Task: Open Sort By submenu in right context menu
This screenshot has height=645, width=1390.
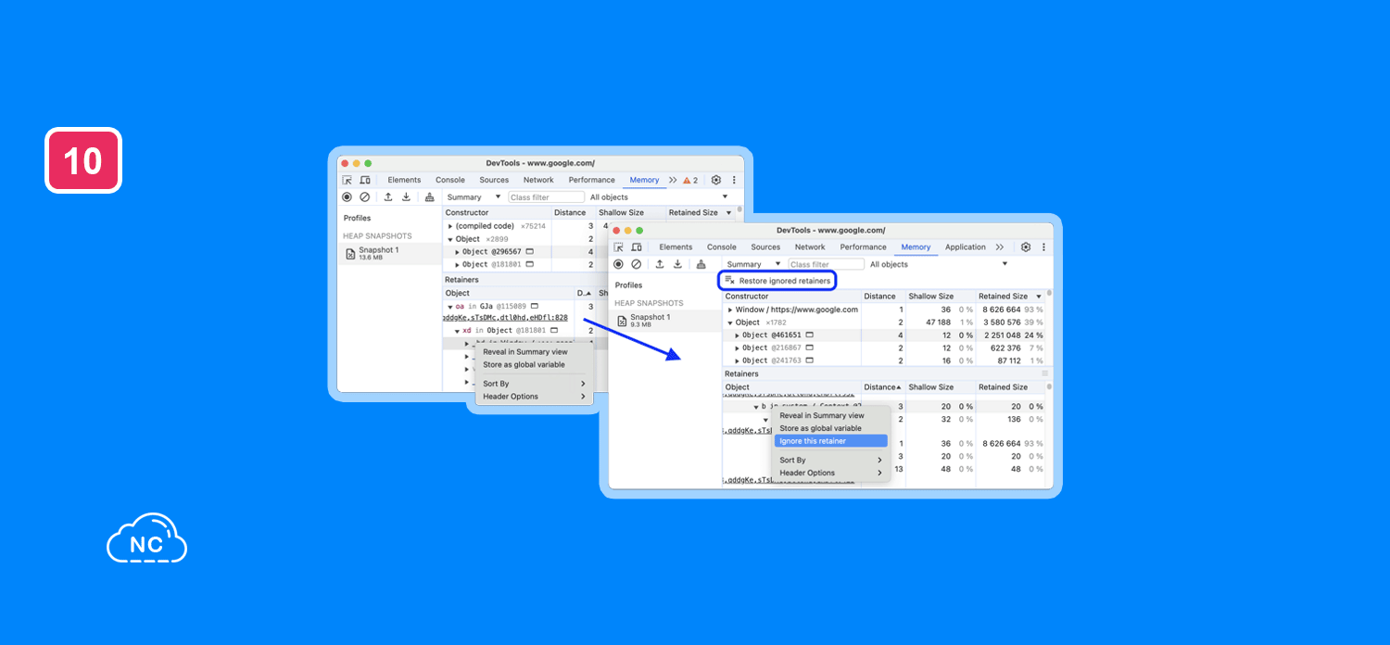Action: [830, 460]
